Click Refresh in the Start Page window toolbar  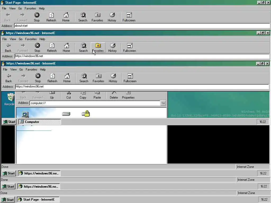[x=51, y=17]
